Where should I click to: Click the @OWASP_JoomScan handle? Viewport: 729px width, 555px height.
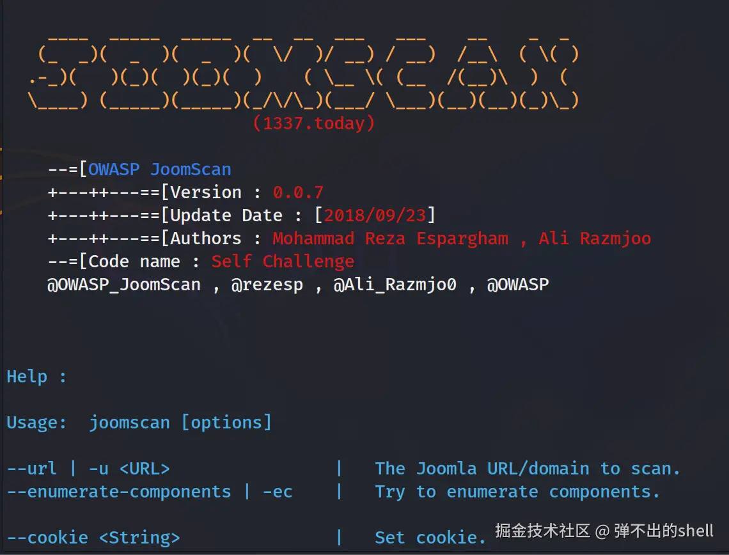coord(124,285)
